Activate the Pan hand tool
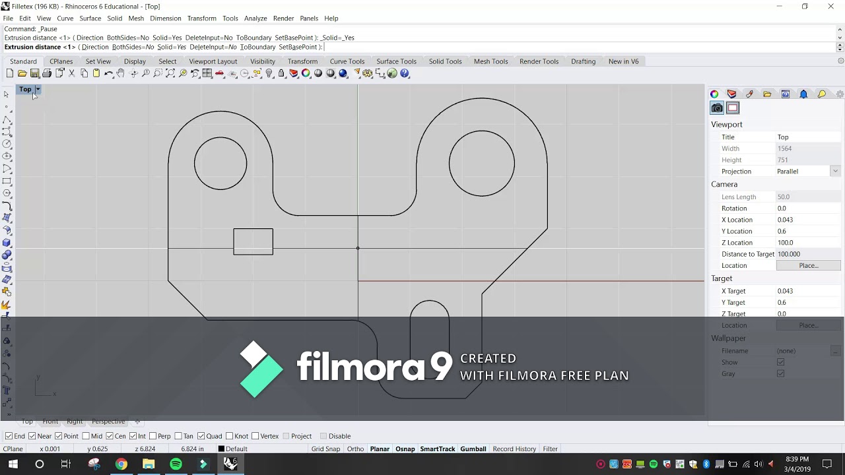Screen dimensions: 845x475 (x=121, y=73)
